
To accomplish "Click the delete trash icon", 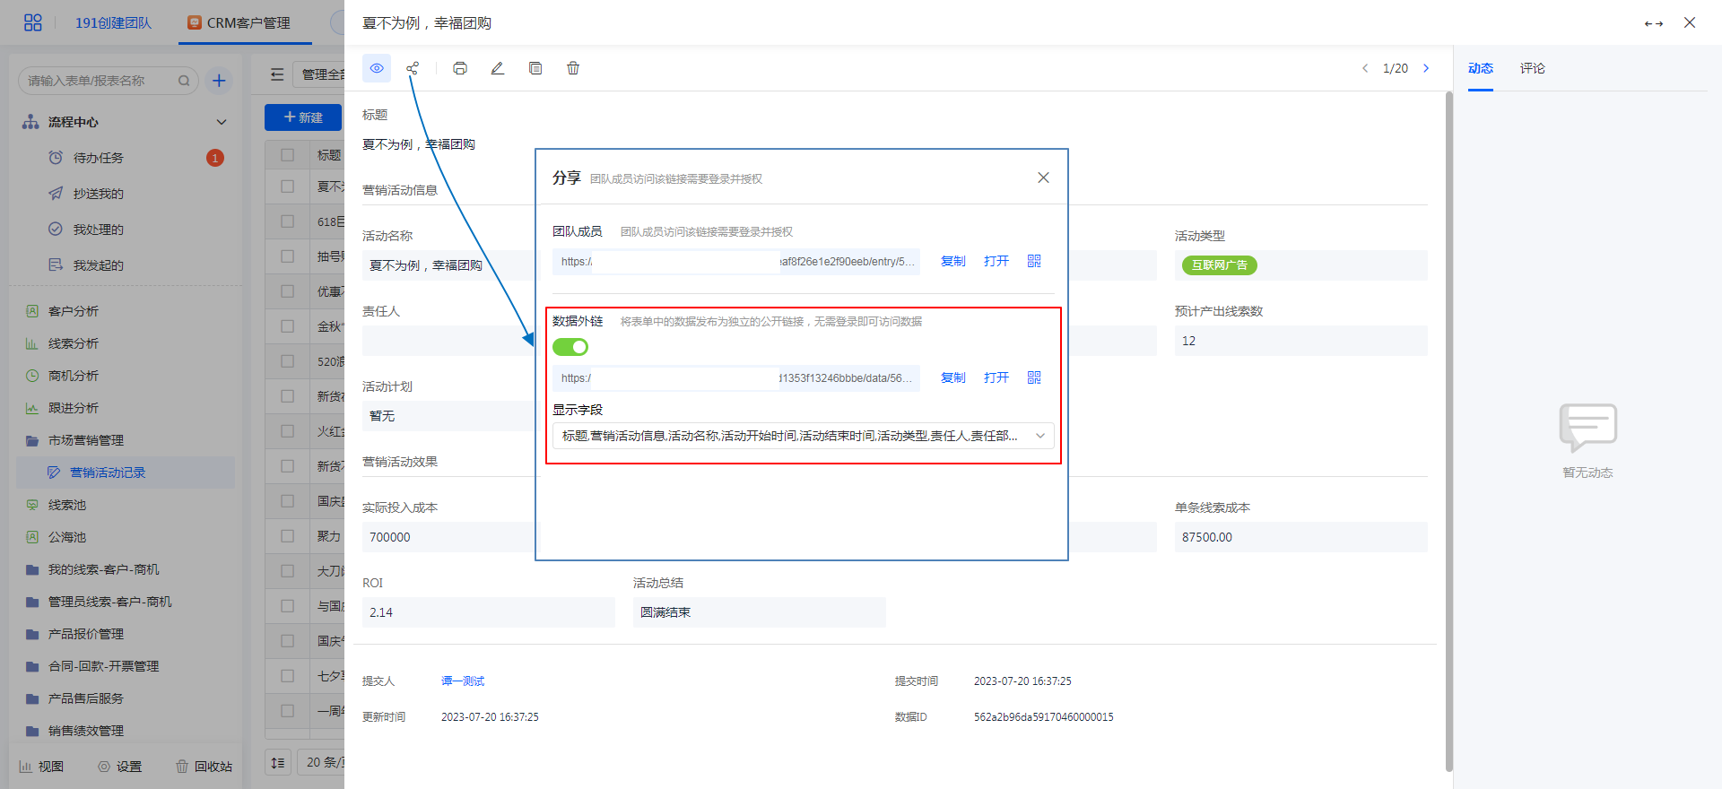I will tap(573, 68).
